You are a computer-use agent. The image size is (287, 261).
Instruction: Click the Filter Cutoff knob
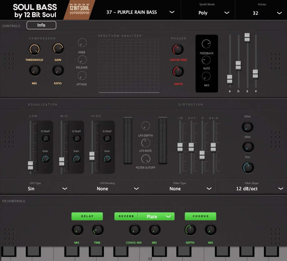(146, 159)
